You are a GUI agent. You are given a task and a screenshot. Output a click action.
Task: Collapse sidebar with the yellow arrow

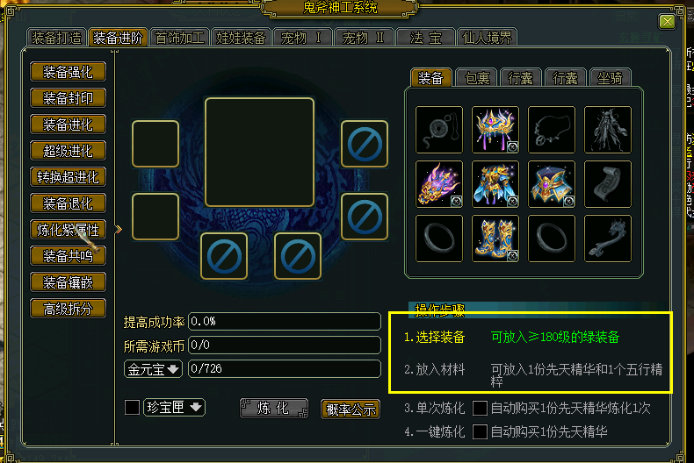[119, 229]
